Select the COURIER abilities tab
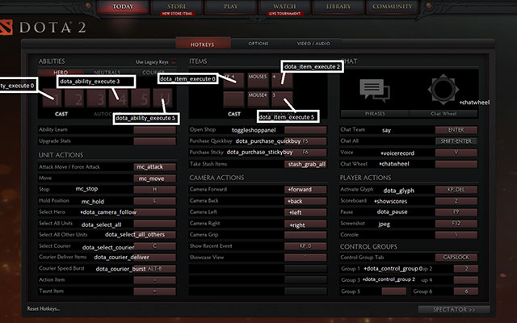This screenshot has height=323, width=517. (153, 72)
